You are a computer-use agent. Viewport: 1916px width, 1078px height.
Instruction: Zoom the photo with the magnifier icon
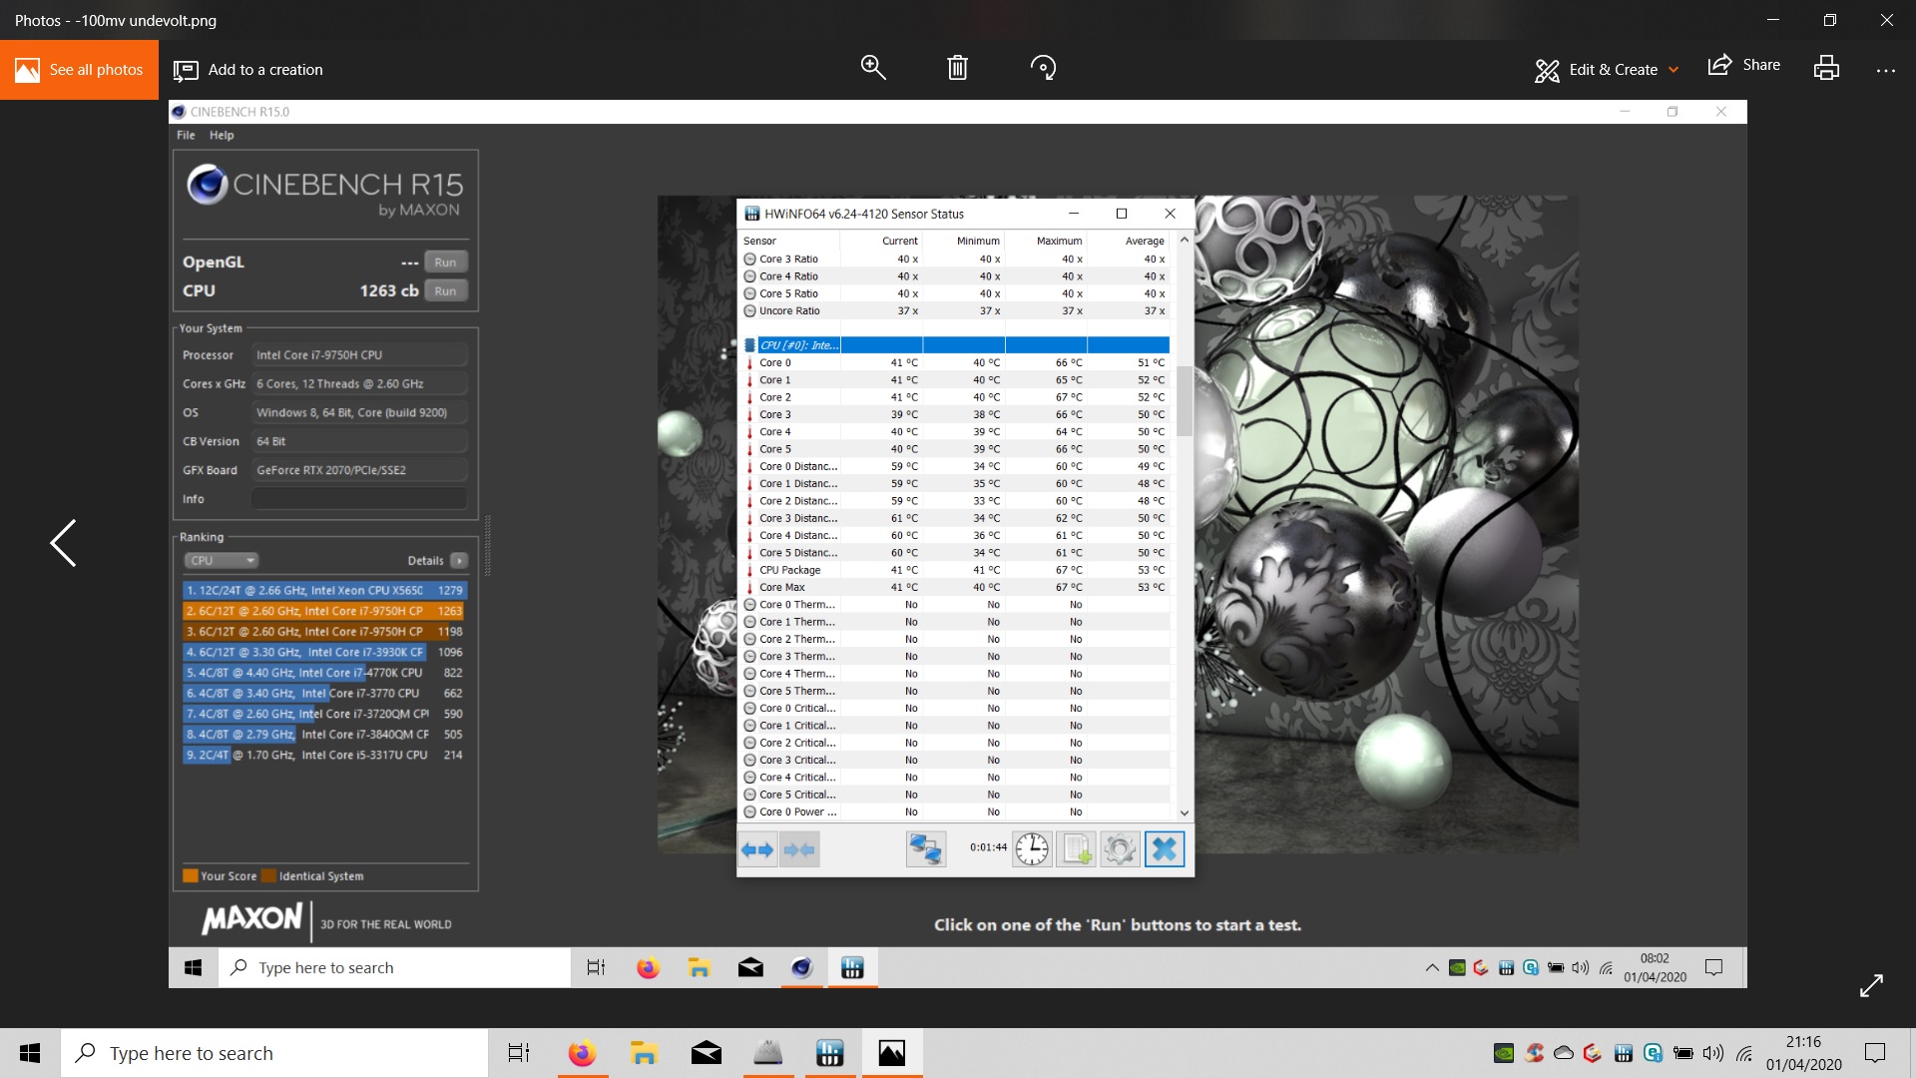coord(873,68)
